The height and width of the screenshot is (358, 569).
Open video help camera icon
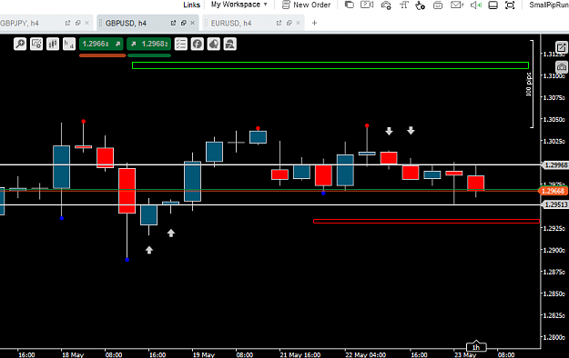367,5
